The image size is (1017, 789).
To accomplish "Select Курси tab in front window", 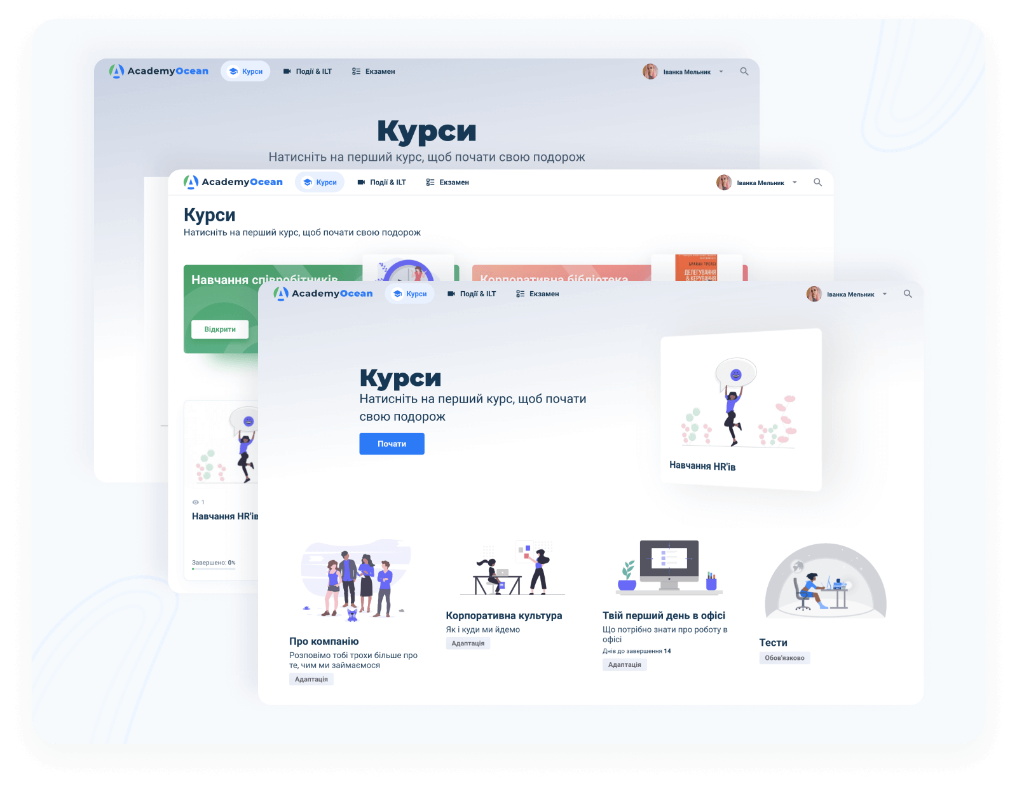I will click(410, 294).
